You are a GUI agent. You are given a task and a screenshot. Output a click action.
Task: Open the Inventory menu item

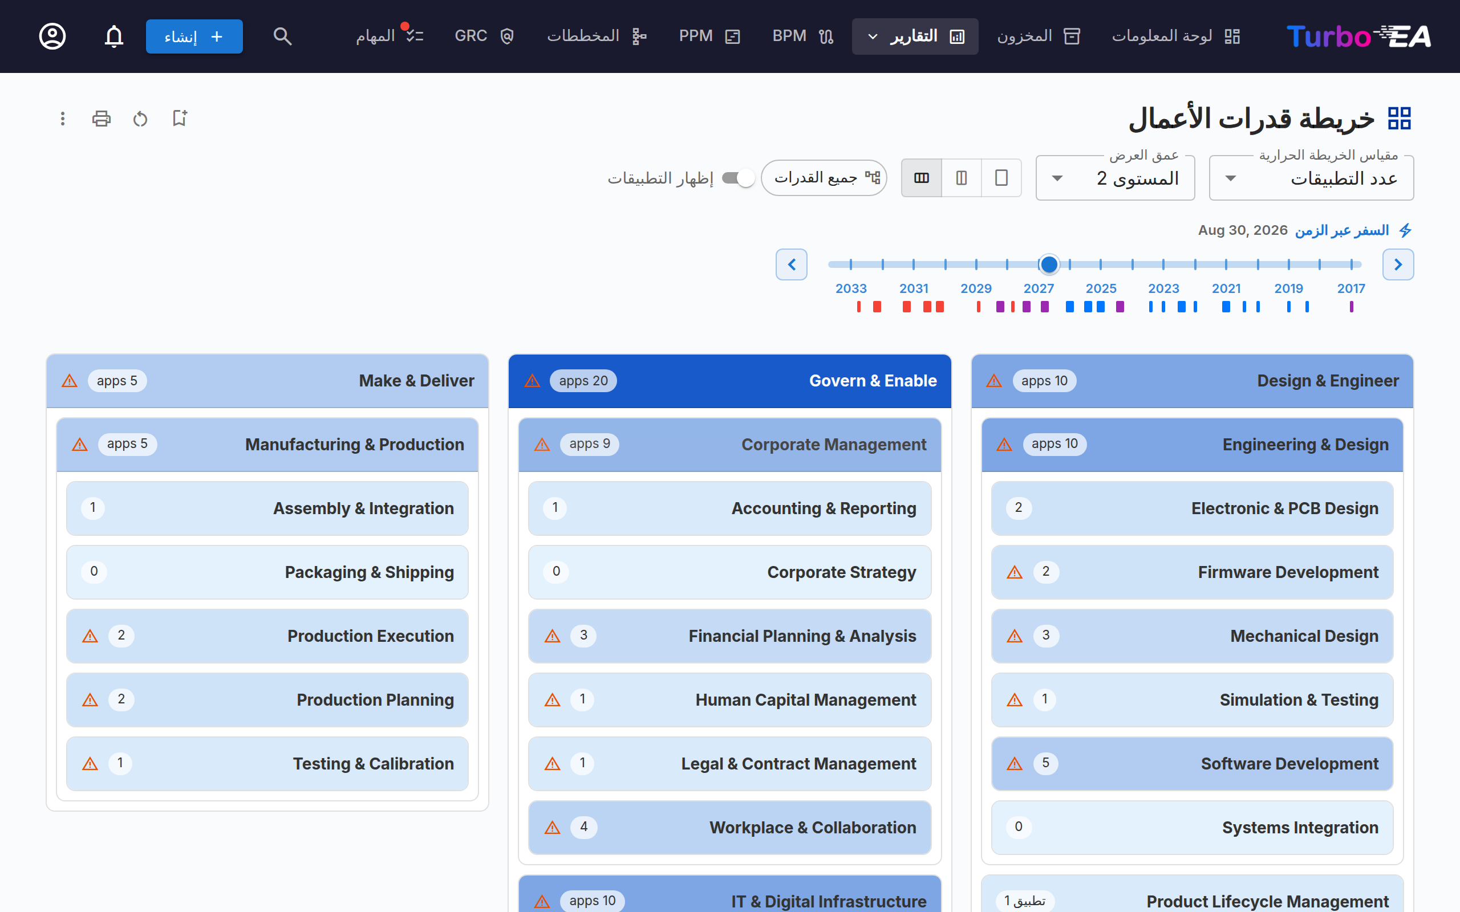click(x=1039, y=36)
